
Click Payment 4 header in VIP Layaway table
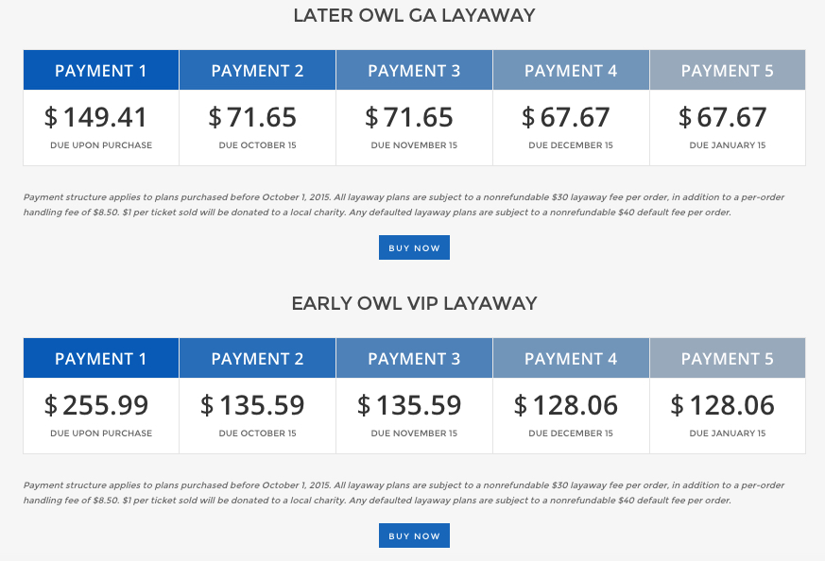(571, 359)
